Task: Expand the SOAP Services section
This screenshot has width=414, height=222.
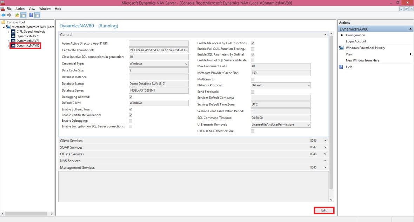Action: tap(325, 147)
